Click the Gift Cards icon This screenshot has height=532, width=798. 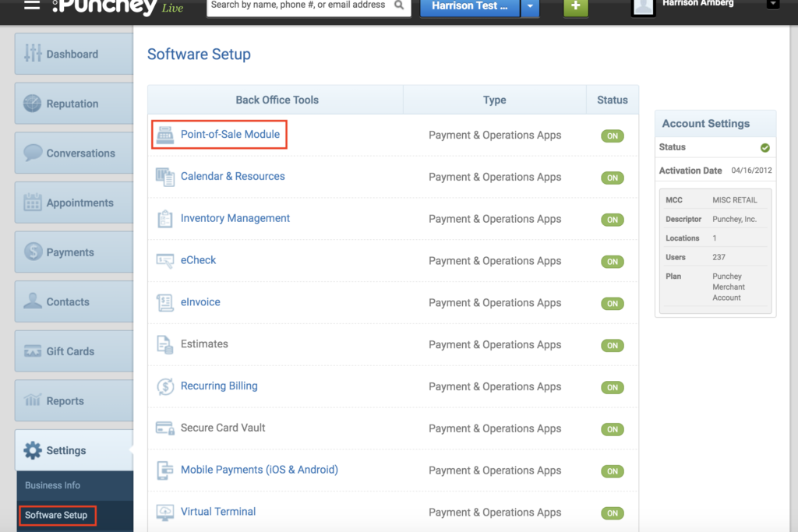[x=33, y=351]
